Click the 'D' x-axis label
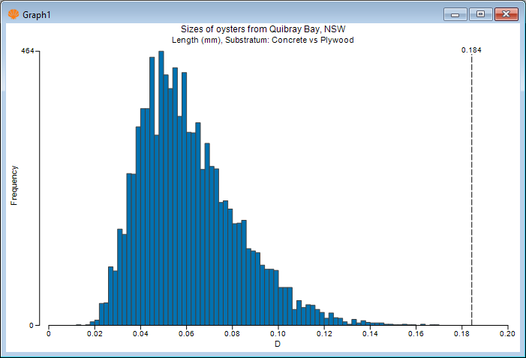Viewport: 526px width, 358px height. tap(278, 345)
